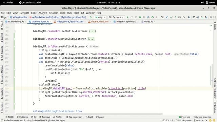Viewport: 217px width, 122px height.
Task: Click the inspection green checkmark in editor corner
Action: (211, 26)
